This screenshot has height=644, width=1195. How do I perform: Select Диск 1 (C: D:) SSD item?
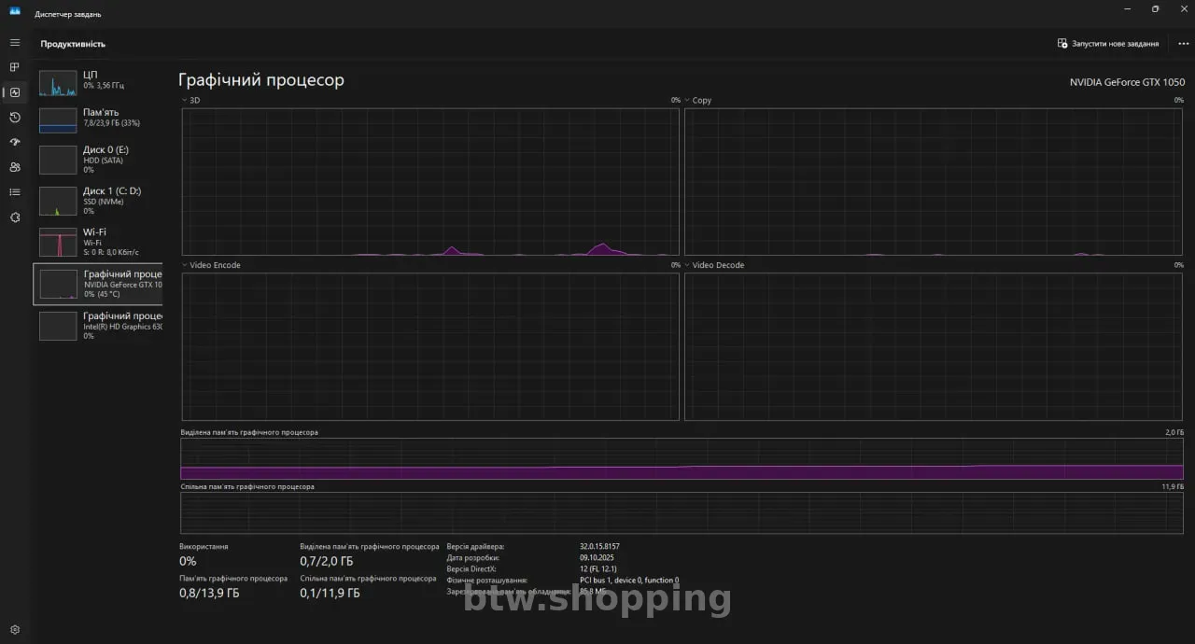(98, 201)
